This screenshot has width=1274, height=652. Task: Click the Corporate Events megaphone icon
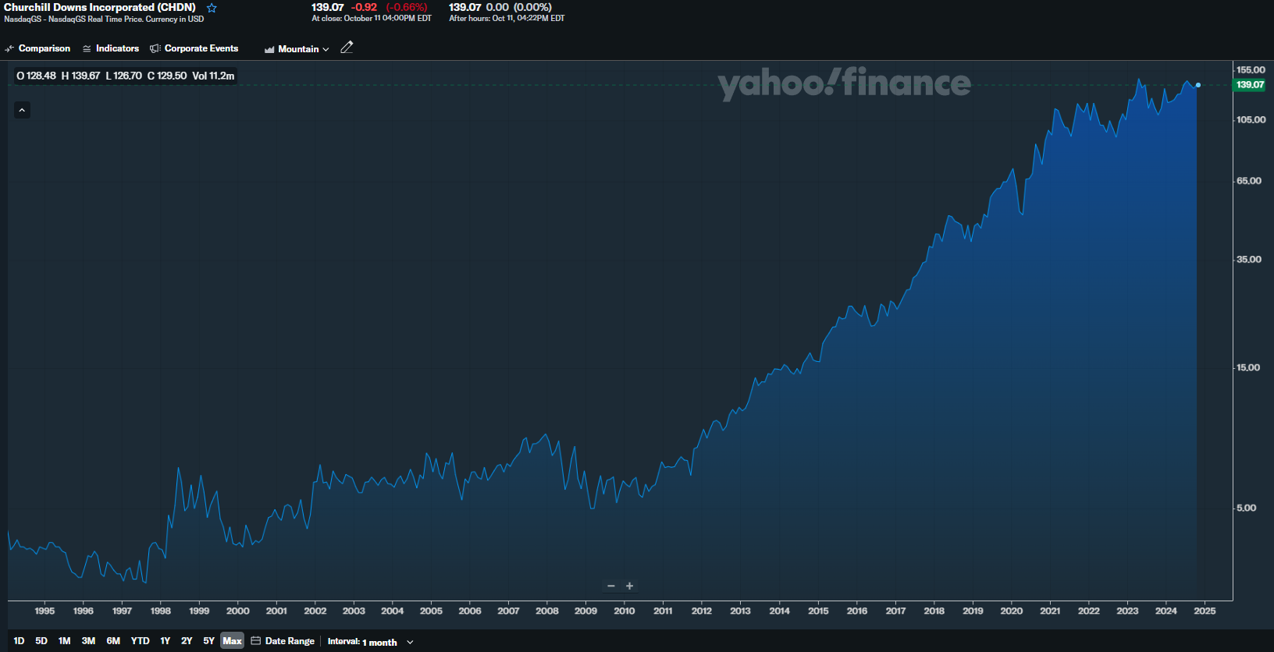click(155, 48)
